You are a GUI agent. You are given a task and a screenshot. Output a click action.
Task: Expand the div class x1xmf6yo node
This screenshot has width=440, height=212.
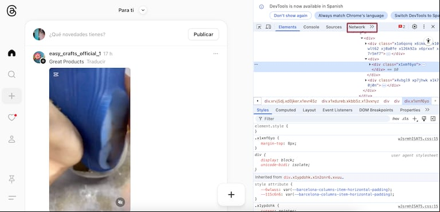click(370, 65)
